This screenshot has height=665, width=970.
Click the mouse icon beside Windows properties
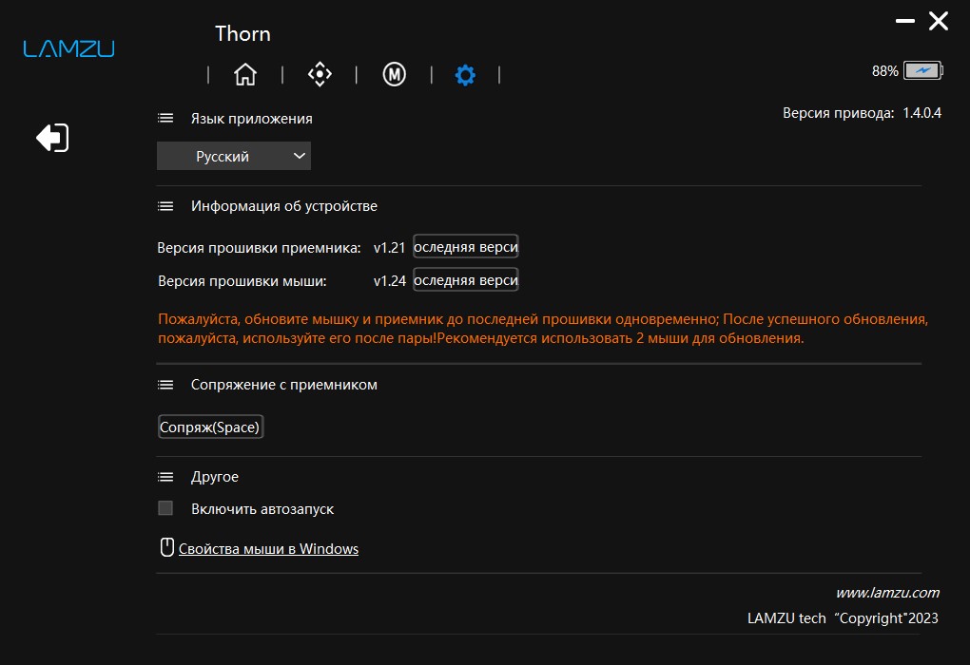167,547
